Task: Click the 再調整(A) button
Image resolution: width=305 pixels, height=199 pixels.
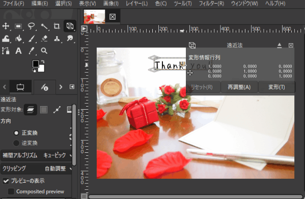Action: coord(239,87)
